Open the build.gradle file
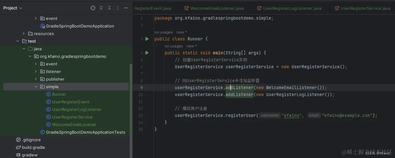395x158 pixels. (33, 148)
